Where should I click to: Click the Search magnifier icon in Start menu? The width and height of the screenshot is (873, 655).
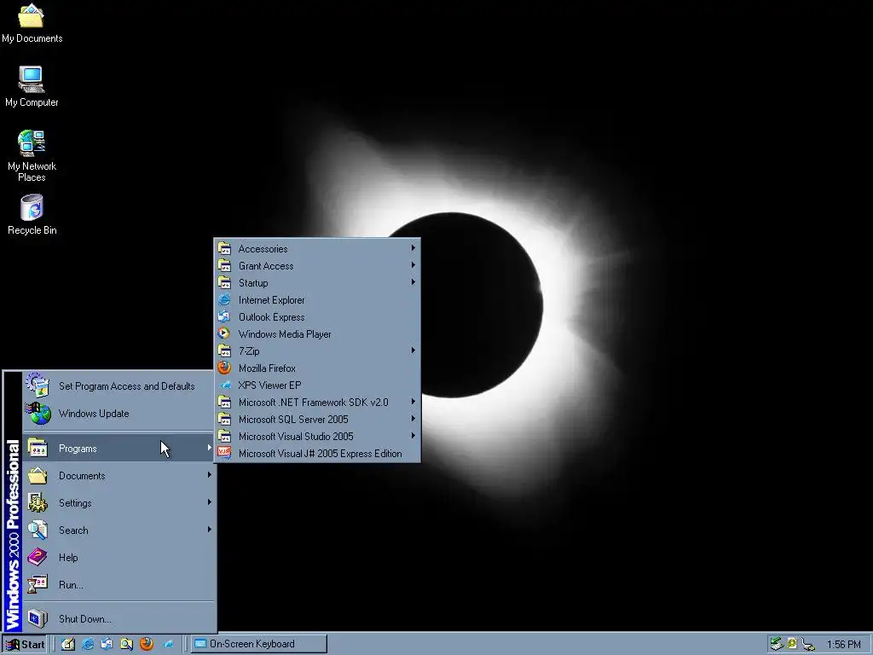(38, 530)
